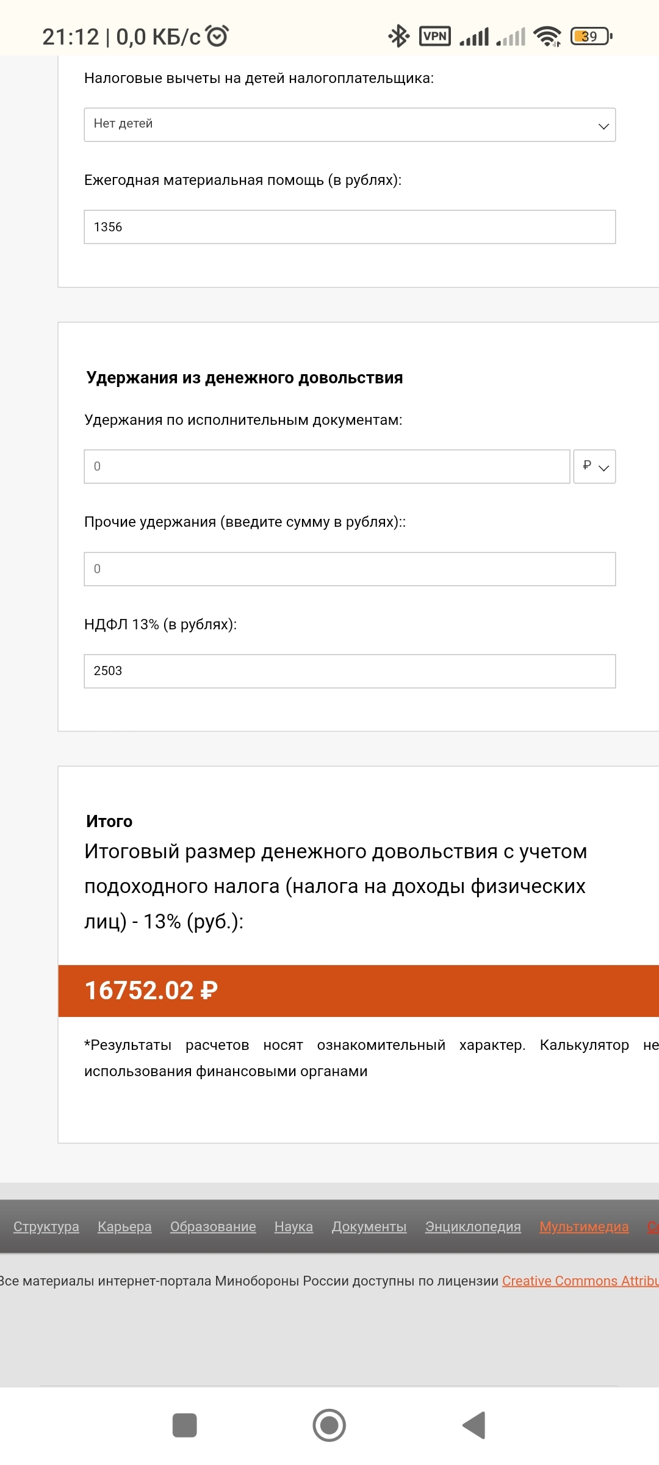The width and height of the screenshot is (659, 1465).
Task: Open the Структура footer menu link
Action: tap(46, 1226)
